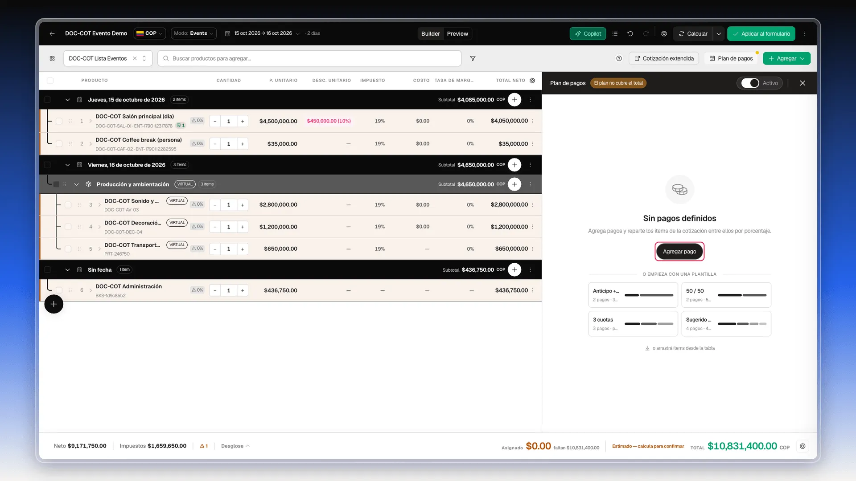Choose the 50 / 50 payment template
Viewport: 856px width, 481px height.
(726, 295)
